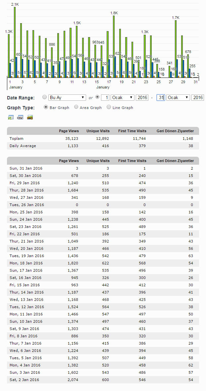206x391 pixels.
Task: Click the end year 2016 field
Action: tap(197, 97)
